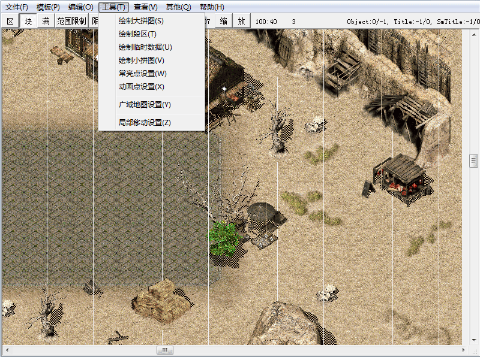Select 绘制小拼图(V) from the menu

[x=152, y=60]
